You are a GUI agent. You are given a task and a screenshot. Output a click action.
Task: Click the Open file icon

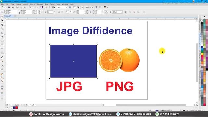(6, 7)
